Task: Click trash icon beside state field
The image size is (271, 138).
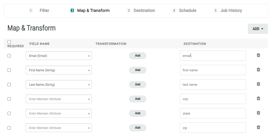Action: pos(258,113)
